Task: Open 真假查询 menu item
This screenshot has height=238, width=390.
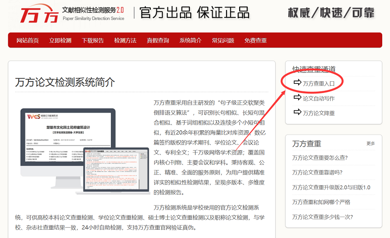Action: click(x=158, y=40)
